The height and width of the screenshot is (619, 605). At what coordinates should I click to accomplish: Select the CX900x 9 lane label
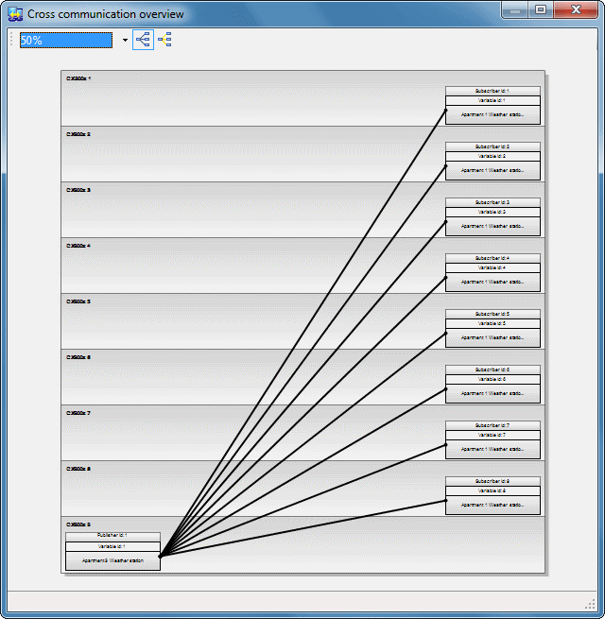pyautogui.click(x=78, y=524)
